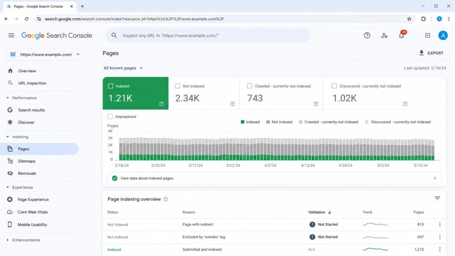Viewport: 455px width, 256px height.
Task: Enable the Impressions checkbox
Action: click(x=110, y=116)
